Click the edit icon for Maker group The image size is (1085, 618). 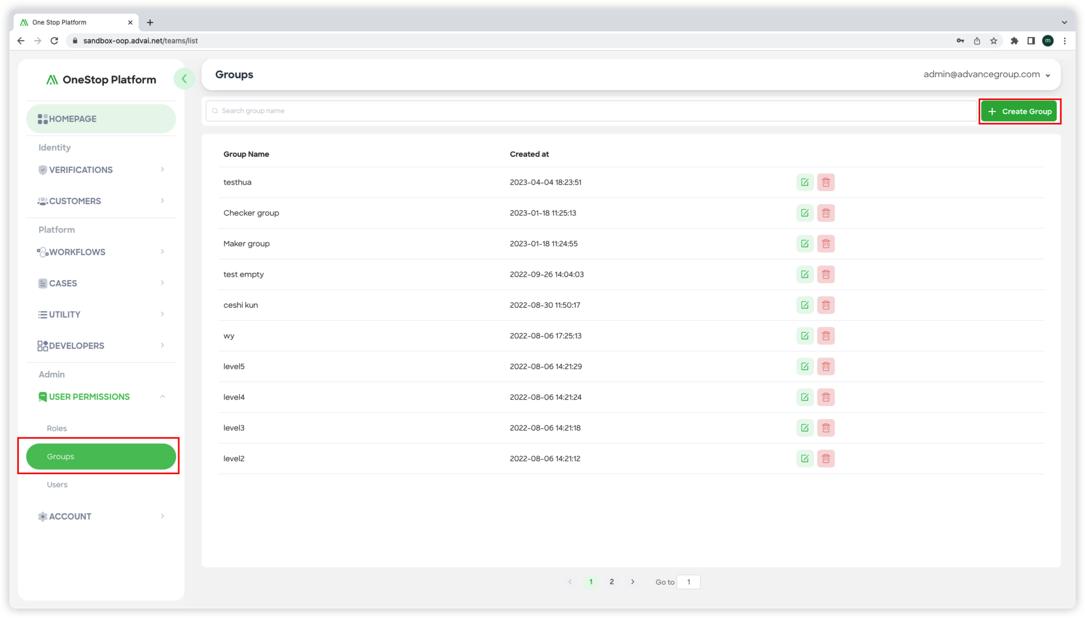(804, 244)
